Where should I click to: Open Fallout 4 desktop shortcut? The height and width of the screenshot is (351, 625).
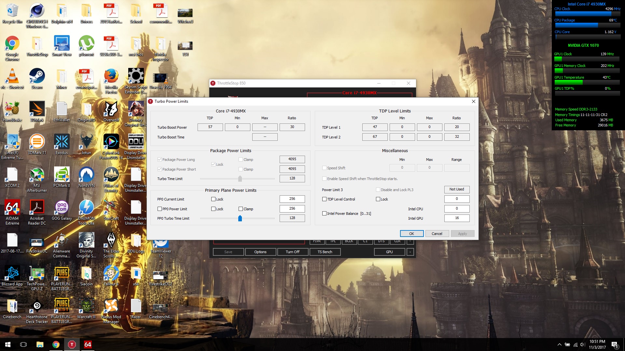click(x=111, y=276)
